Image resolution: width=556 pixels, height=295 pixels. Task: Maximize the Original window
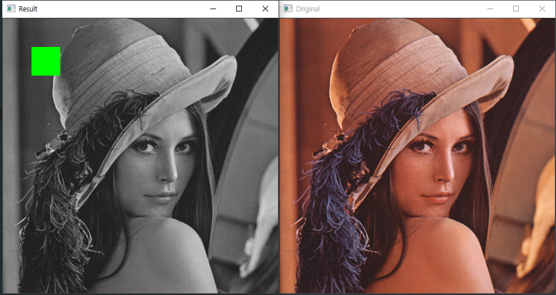pyautogui.click(x=516, y=9)
